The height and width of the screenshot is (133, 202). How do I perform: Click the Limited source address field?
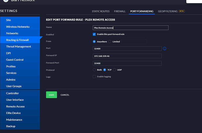click(x=134, y=42)
